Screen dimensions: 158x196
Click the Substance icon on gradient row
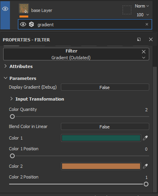click(31, 24)
